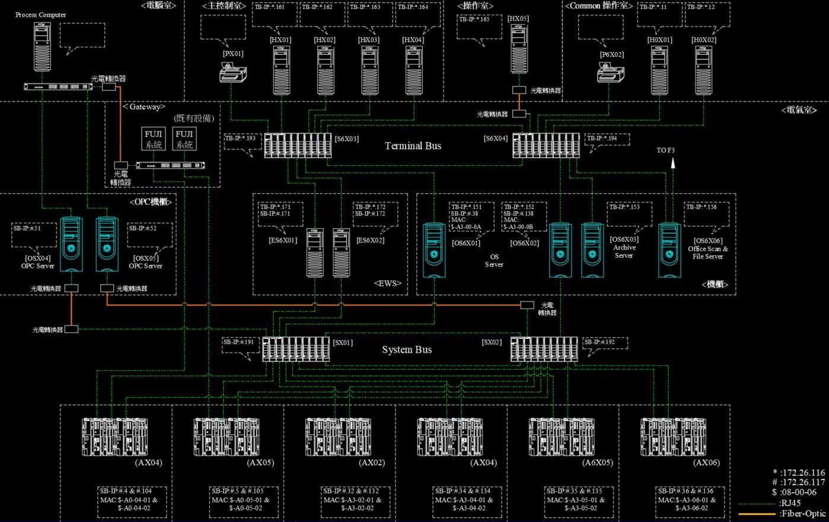
Task: Select the HX05 workstation tower
Action: click(519, 49)
